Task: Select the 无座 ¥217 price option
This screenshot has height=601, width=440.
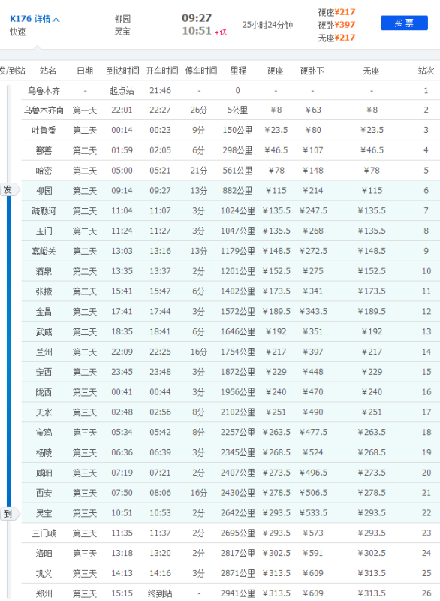Action: click(336, 38)
